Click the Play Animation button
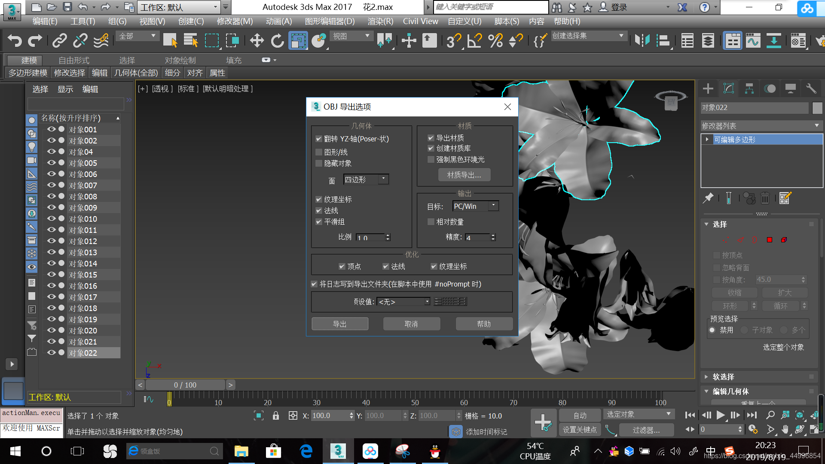The image size is (825, 464). [721, 415]
